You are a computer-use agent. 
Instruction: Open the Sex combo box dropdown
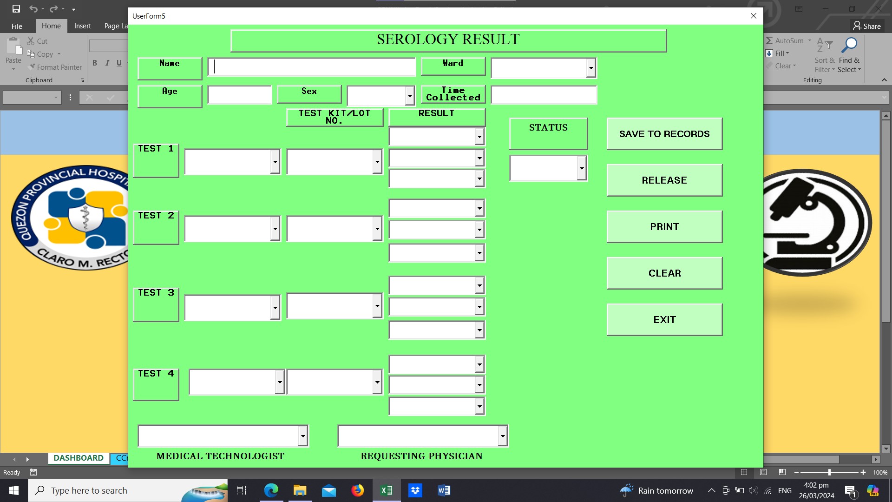click(x=409, y=96)
